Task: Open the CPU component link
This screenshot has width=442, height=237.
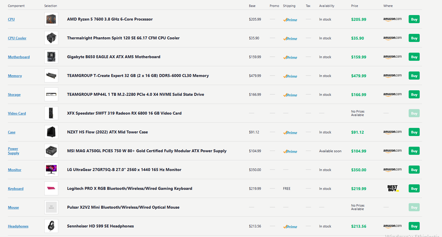Action: (11, 19)
